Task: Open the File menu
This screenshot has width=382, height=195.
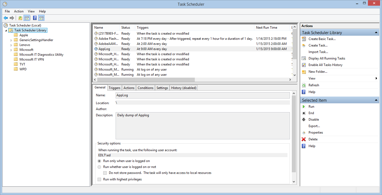Action: click(7, 11)
